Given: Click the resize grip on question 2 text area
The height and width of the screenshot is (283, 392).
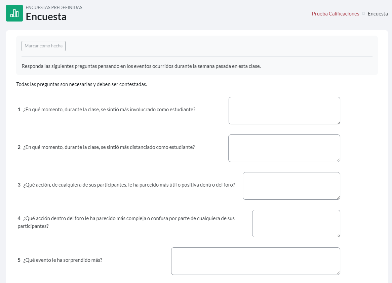Looking at the screenshot, I should pos(338,160).
